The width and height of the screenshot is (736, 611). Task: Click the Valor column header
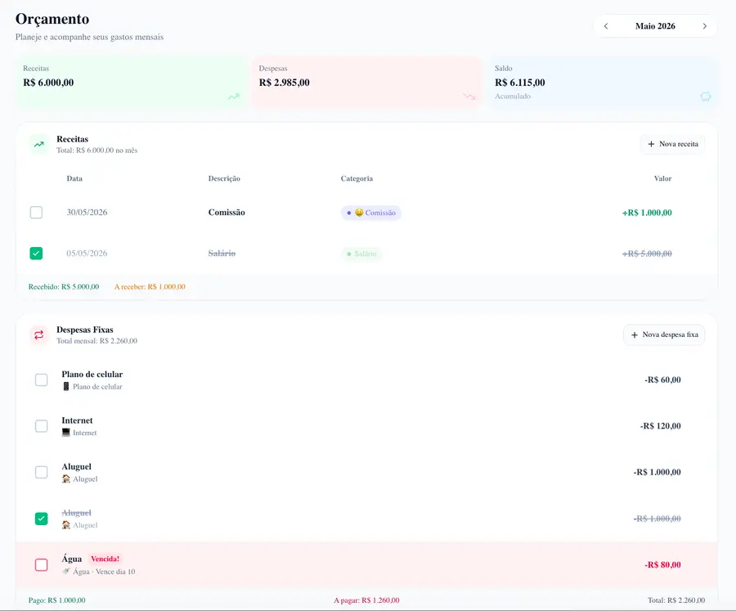point(662,178)
